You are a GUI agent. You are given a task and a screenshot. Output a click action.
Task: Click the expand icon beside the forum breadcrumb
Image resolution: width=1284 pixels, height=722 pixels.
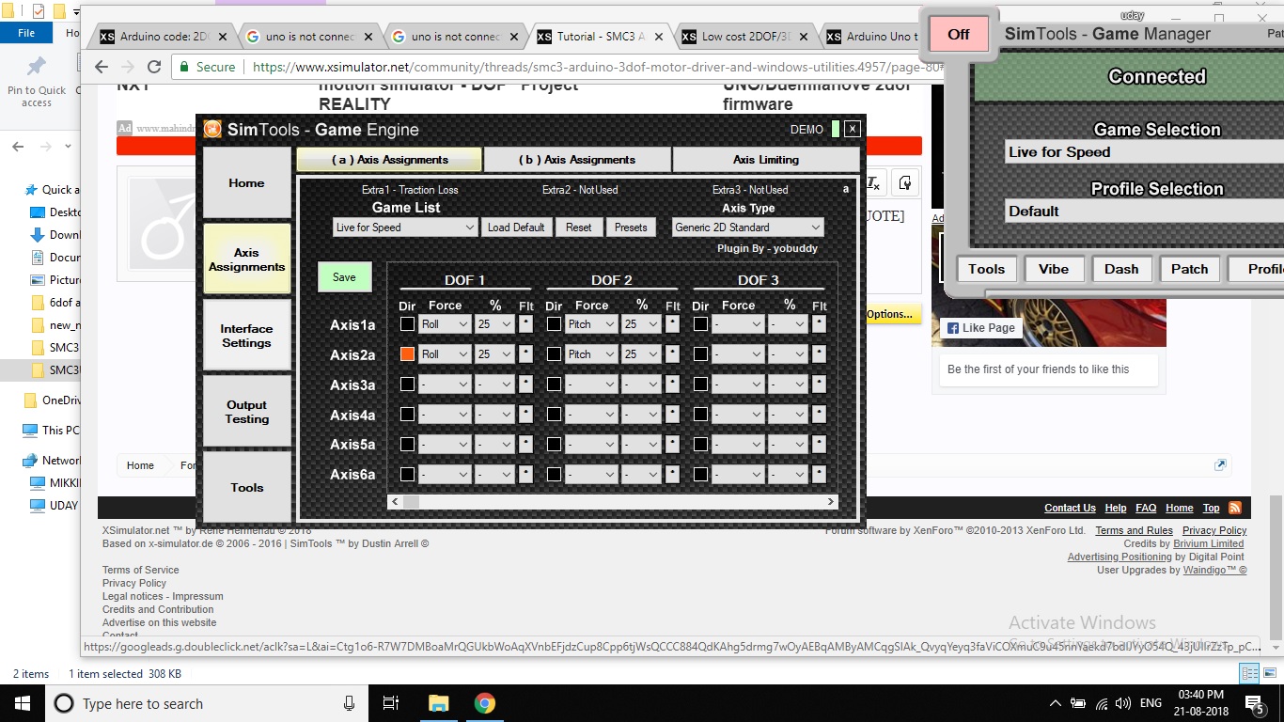click(1220, 464)
